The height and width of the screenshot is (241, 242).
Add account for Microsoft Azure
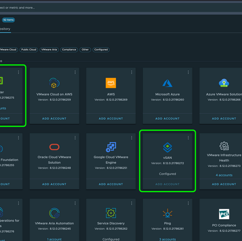coord(167,119)
